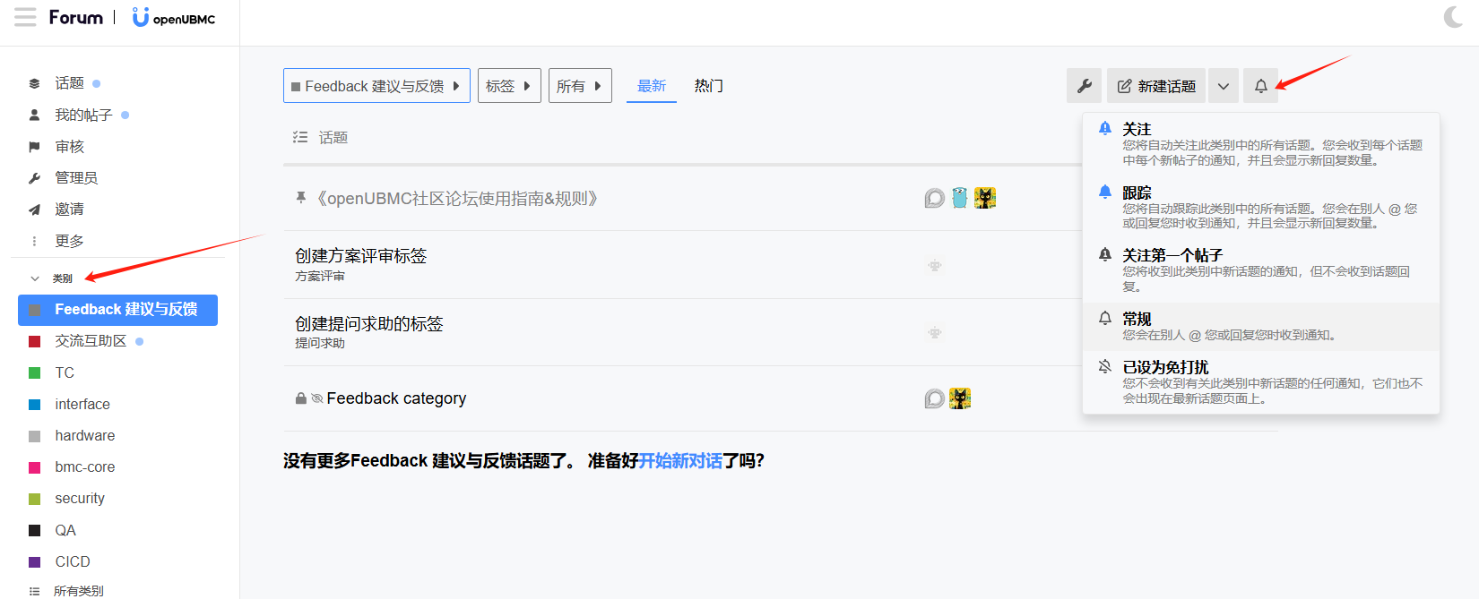Open the openUBMC logo homepage

coord(174,18)
